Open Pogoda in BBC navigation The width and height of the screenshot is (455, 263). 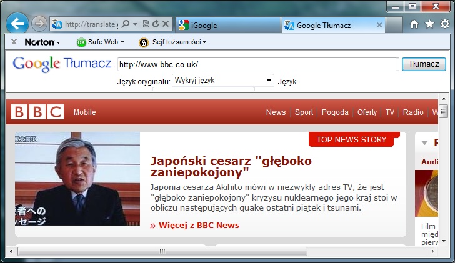pos(335,112)
